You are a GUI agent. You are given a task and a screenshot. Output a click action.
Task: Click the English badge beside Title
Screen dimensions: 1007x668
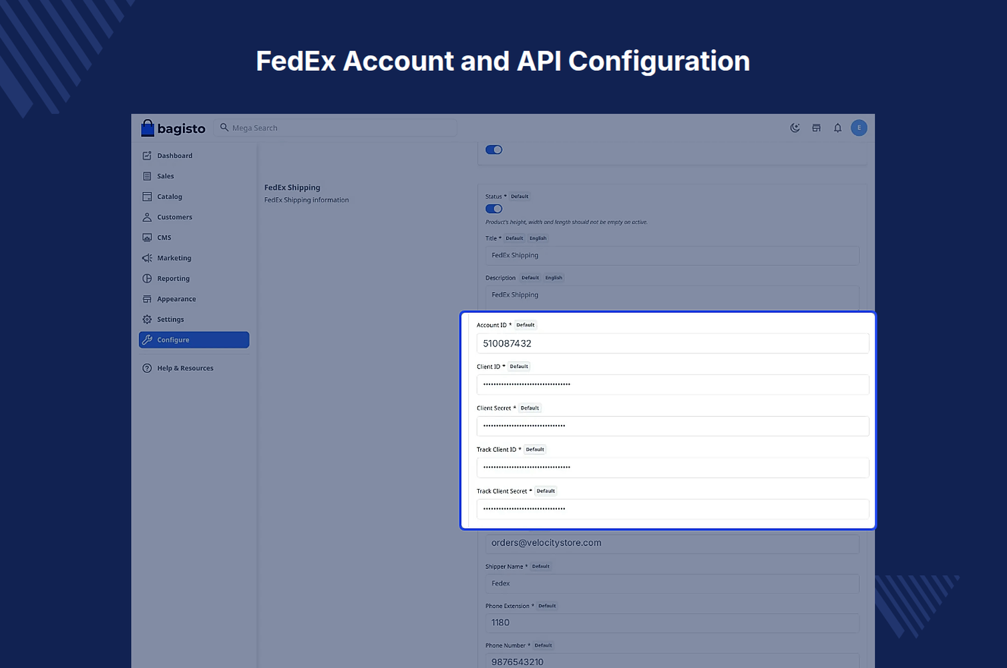click(x=538, y=238)
